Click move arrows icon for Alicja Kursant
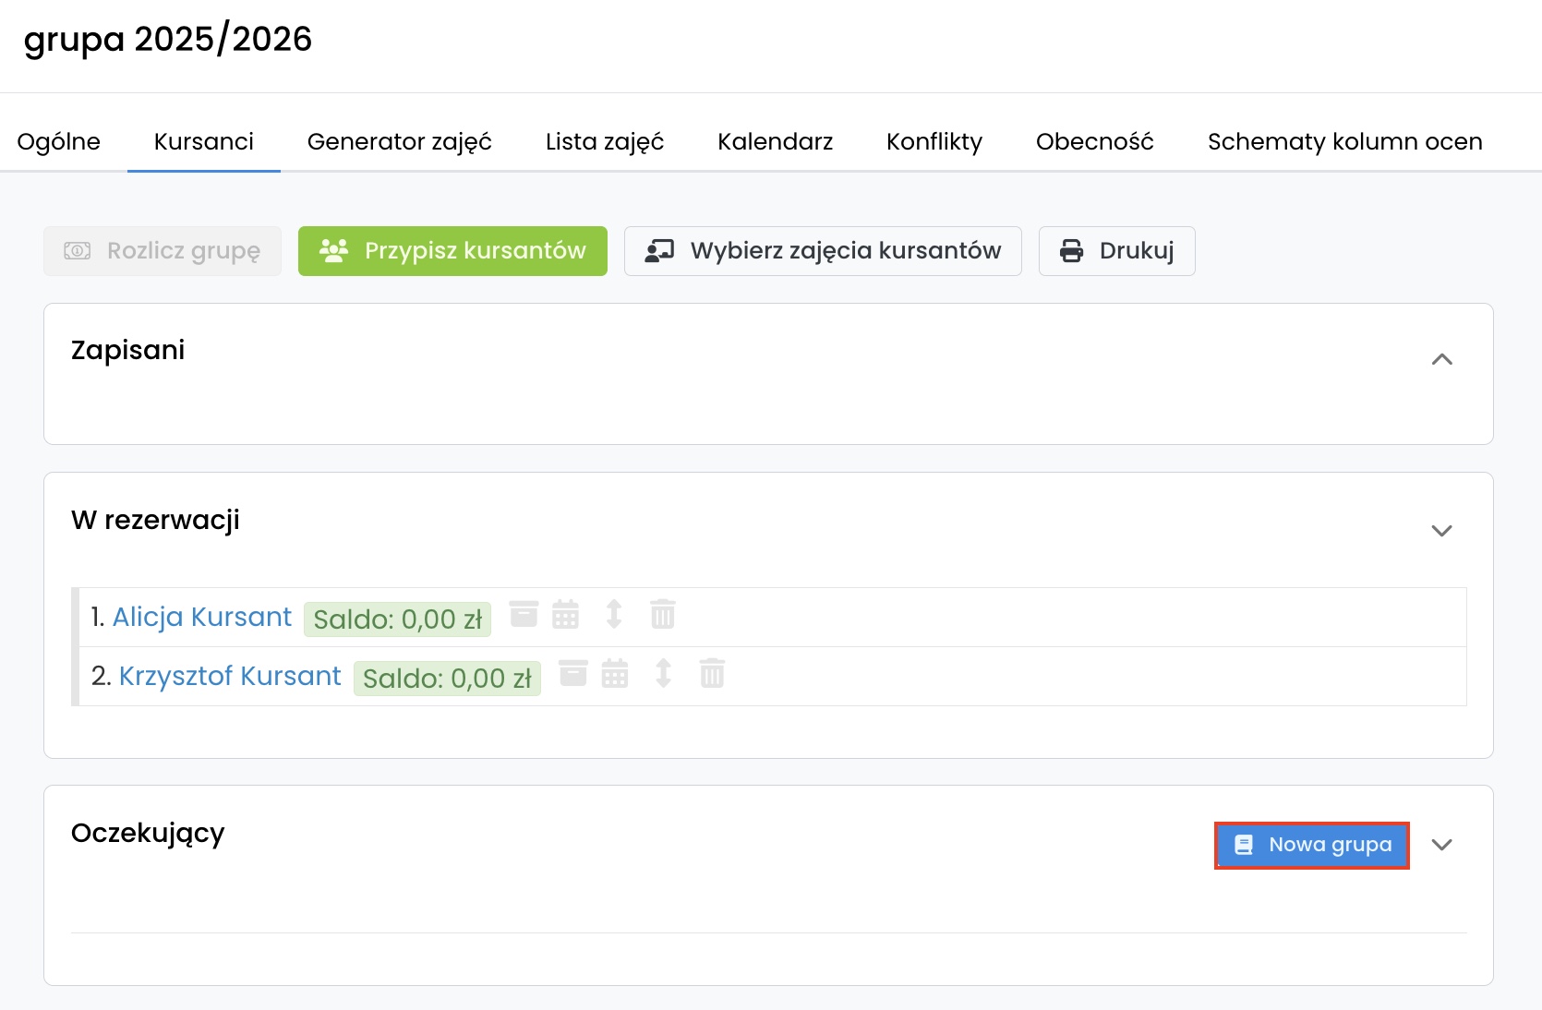Image resolution: width=1542 pixels, height=1010 pixels. click(614, 614)
